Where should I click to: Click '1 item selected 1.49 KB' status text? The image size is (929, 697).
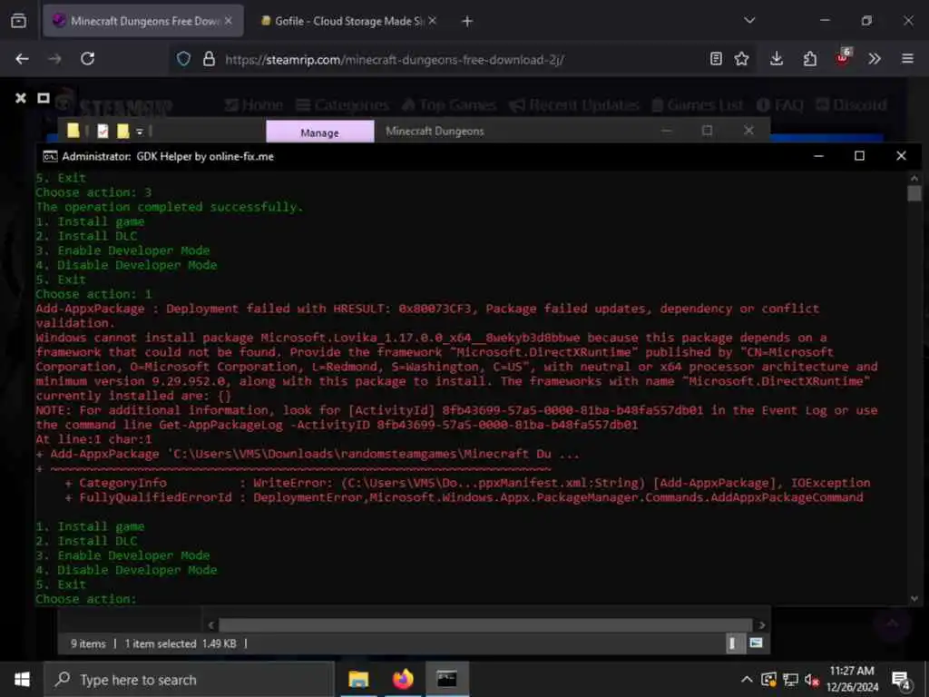point(181,643)
